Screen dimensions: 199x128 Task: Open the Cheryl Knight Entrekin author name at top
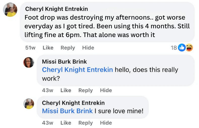click(57, 9)
